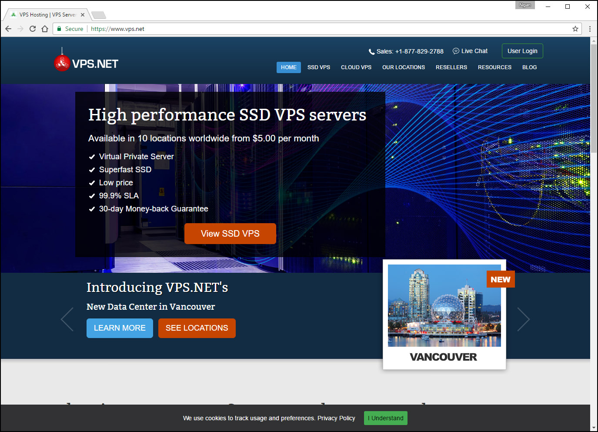Open the CLOUD VPS menu item
598x432 pixels.
(356, 67)
